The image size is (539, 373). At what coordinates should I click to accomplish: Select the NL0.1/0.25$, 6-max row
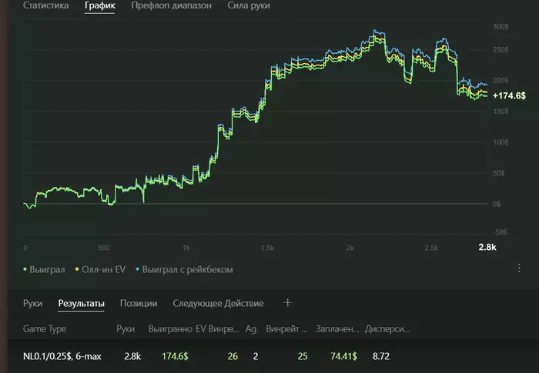(273, 356)
